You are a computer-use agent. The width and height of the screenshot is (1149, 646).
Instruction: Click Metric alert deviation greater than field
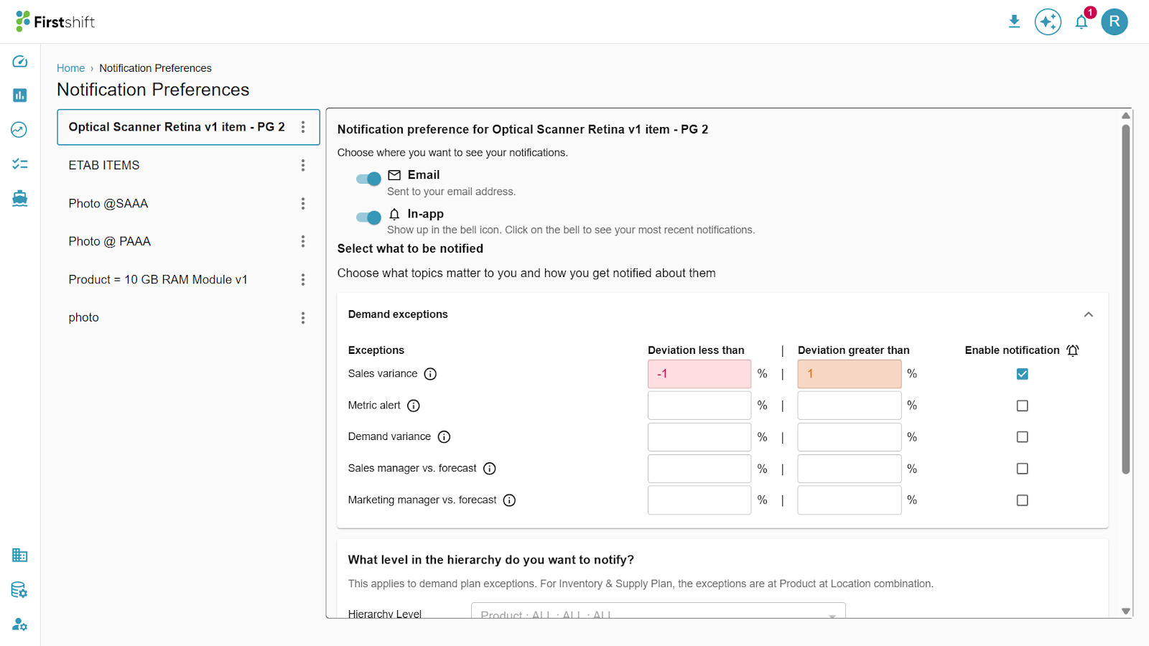[850, 406]
